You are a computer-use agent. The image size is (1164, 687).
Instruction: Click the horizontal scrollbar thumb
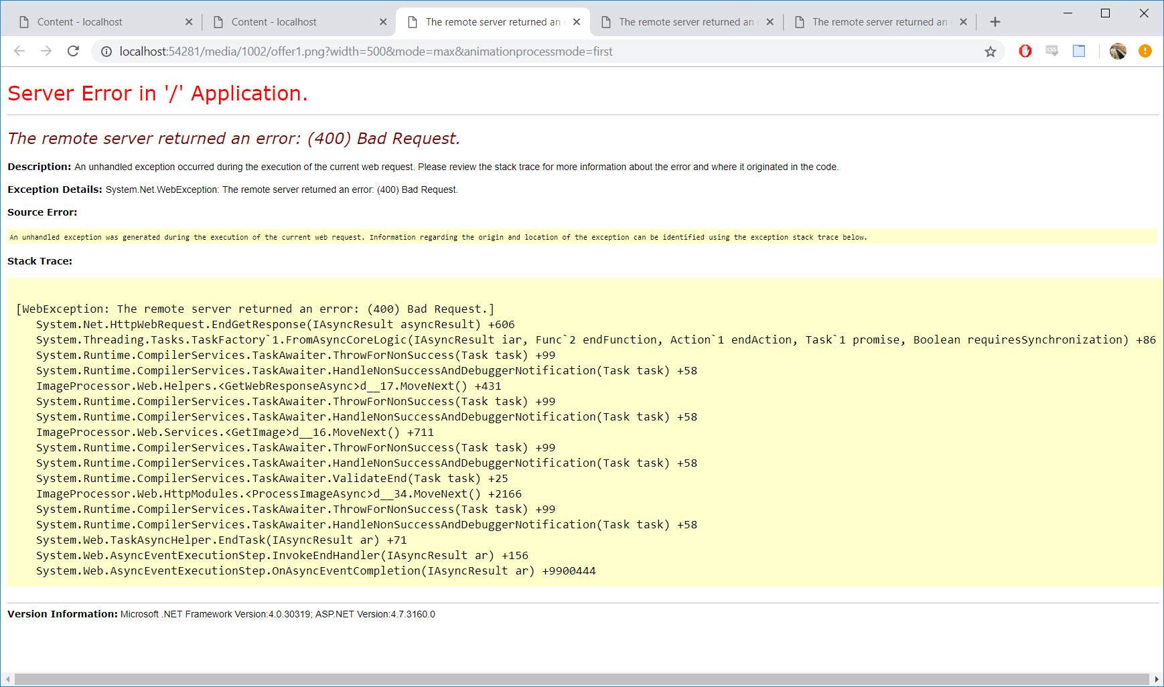[x=581, y=680]
